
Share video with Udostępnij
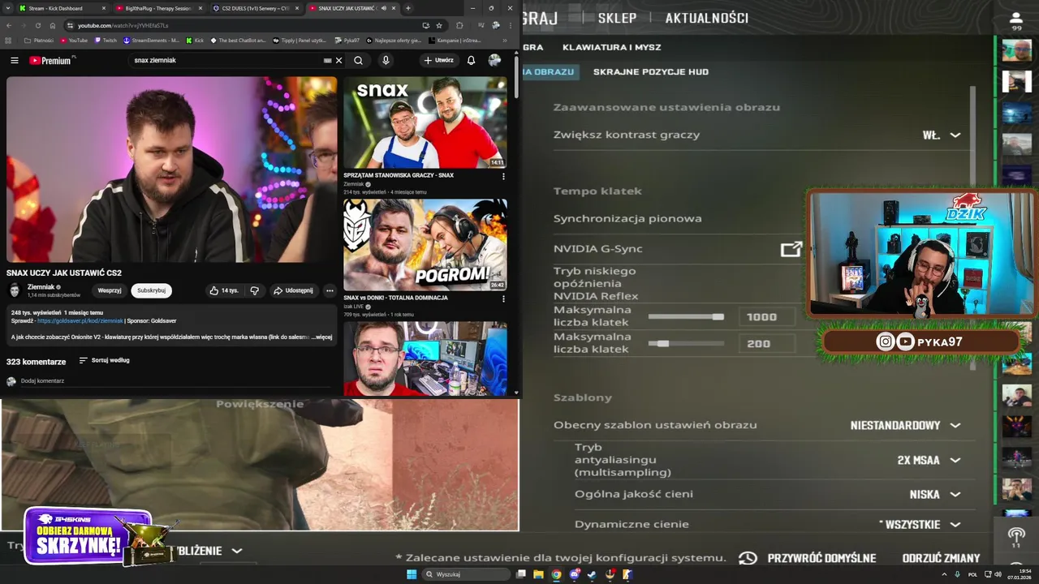click(293, 290)
